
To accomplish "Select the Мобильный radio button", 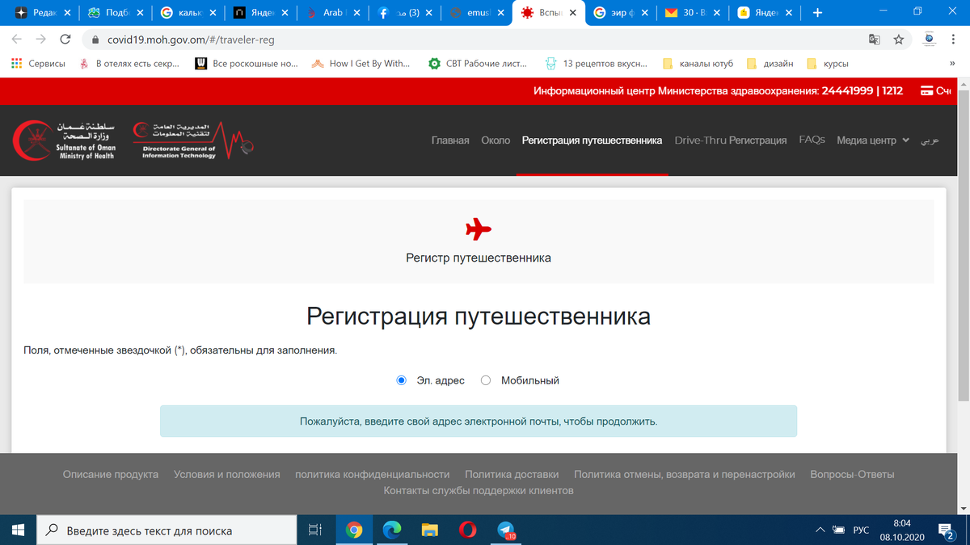I will click(x=486, y=380).
